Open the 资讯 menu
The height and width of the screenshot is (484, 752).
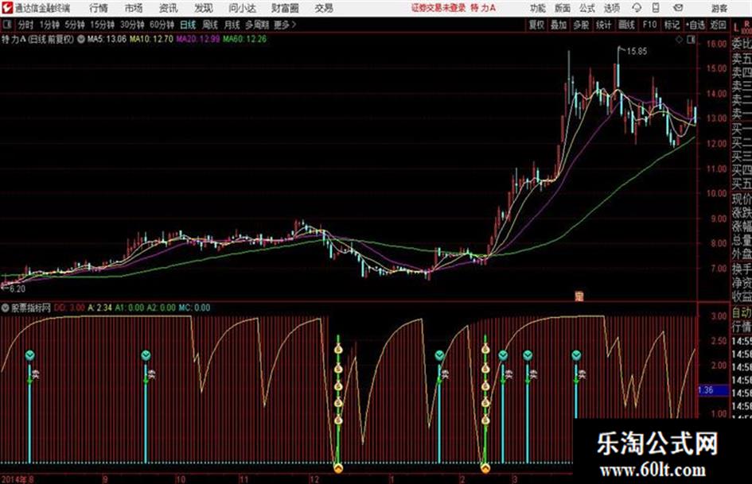169,8
